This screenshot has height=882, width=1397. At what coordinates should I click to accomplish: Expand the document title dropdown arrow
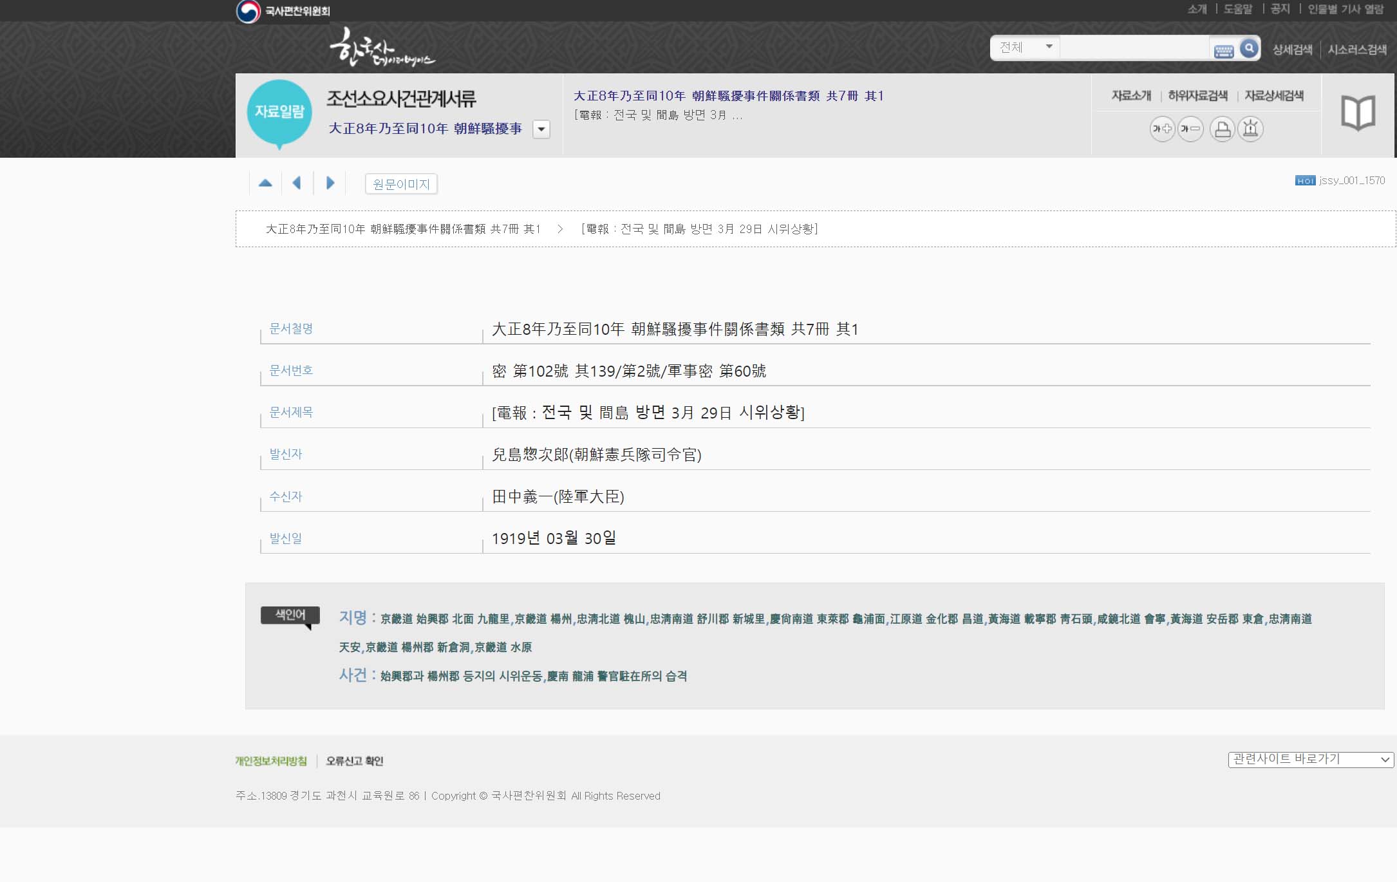[x=541, y=129]
